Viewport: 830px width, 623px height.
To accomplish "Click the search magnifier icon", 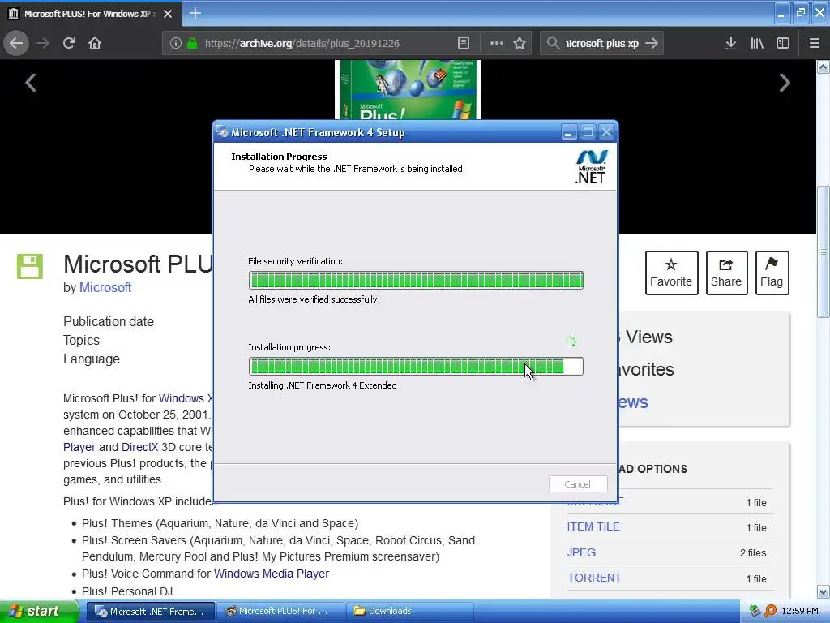I will [x=553, y=43].
